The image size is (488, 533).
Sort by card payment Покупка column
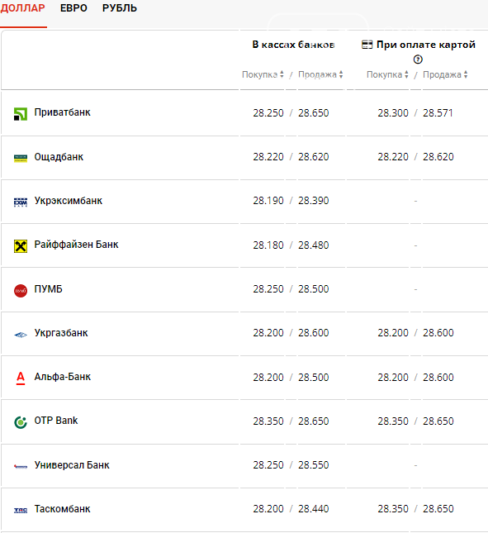pos(387,74)
